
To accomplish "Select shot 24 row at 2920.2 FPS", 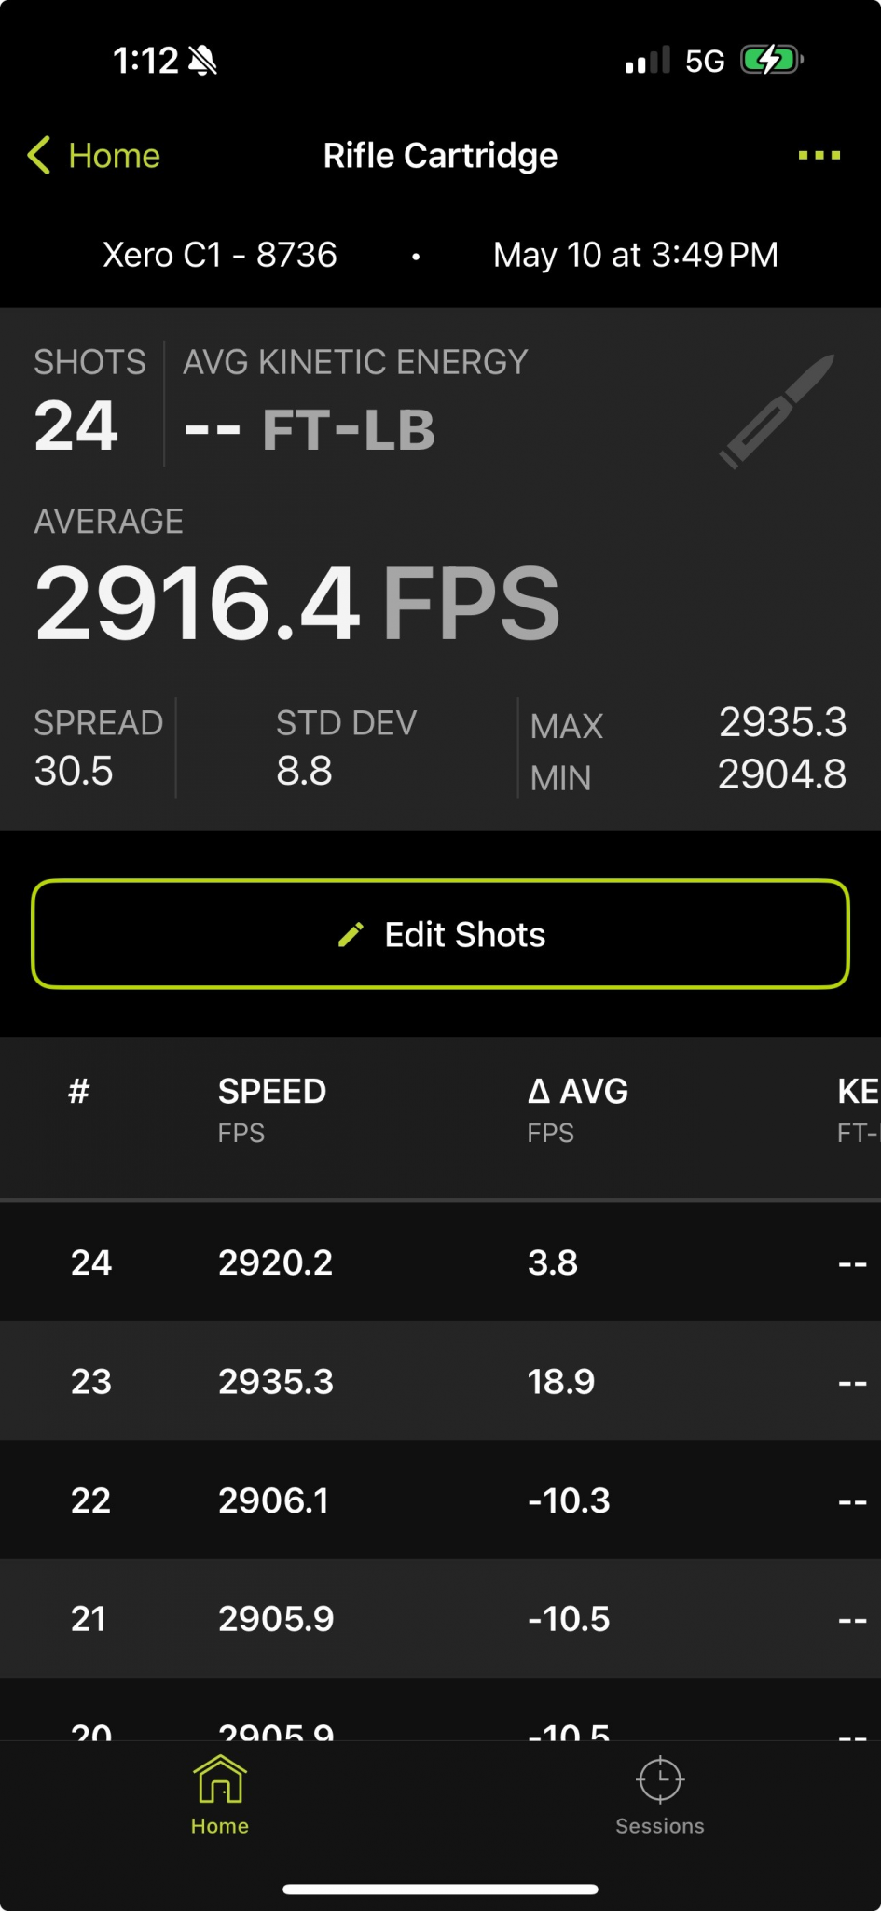I will (440, 1262).
